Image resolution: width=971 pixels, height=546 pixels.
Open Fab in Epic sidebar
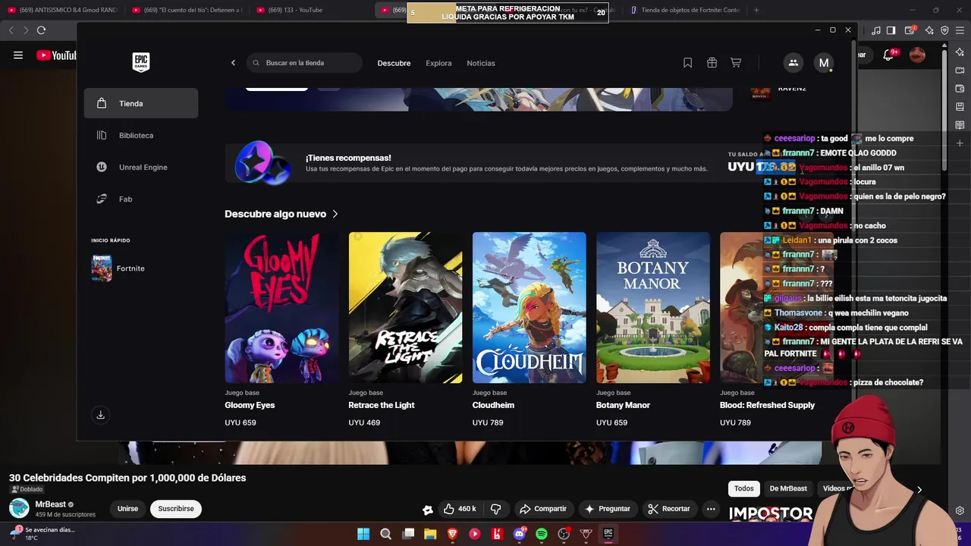(141, 199)
